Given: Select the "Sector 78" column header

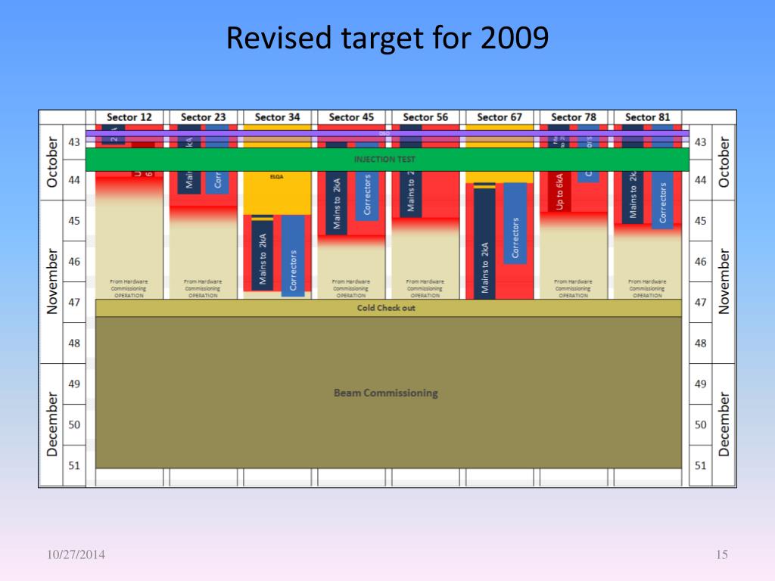Looking at the screenshot, I should [x=574, y=117].
